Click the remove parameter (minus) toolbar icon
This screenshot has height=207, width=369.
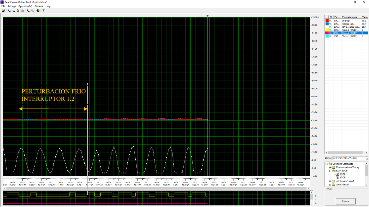pyautogui.click(x=14, y=10)
